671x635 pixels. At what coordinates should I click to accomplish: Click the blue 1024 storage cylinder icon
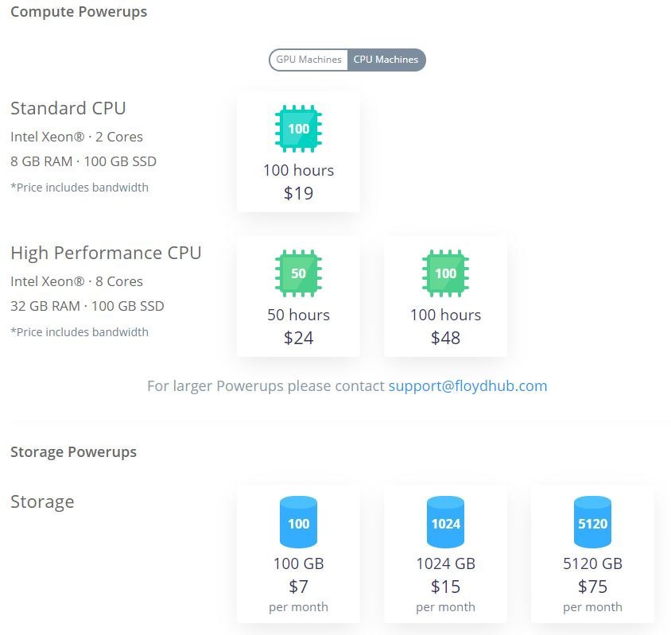(x=445, y=522)
